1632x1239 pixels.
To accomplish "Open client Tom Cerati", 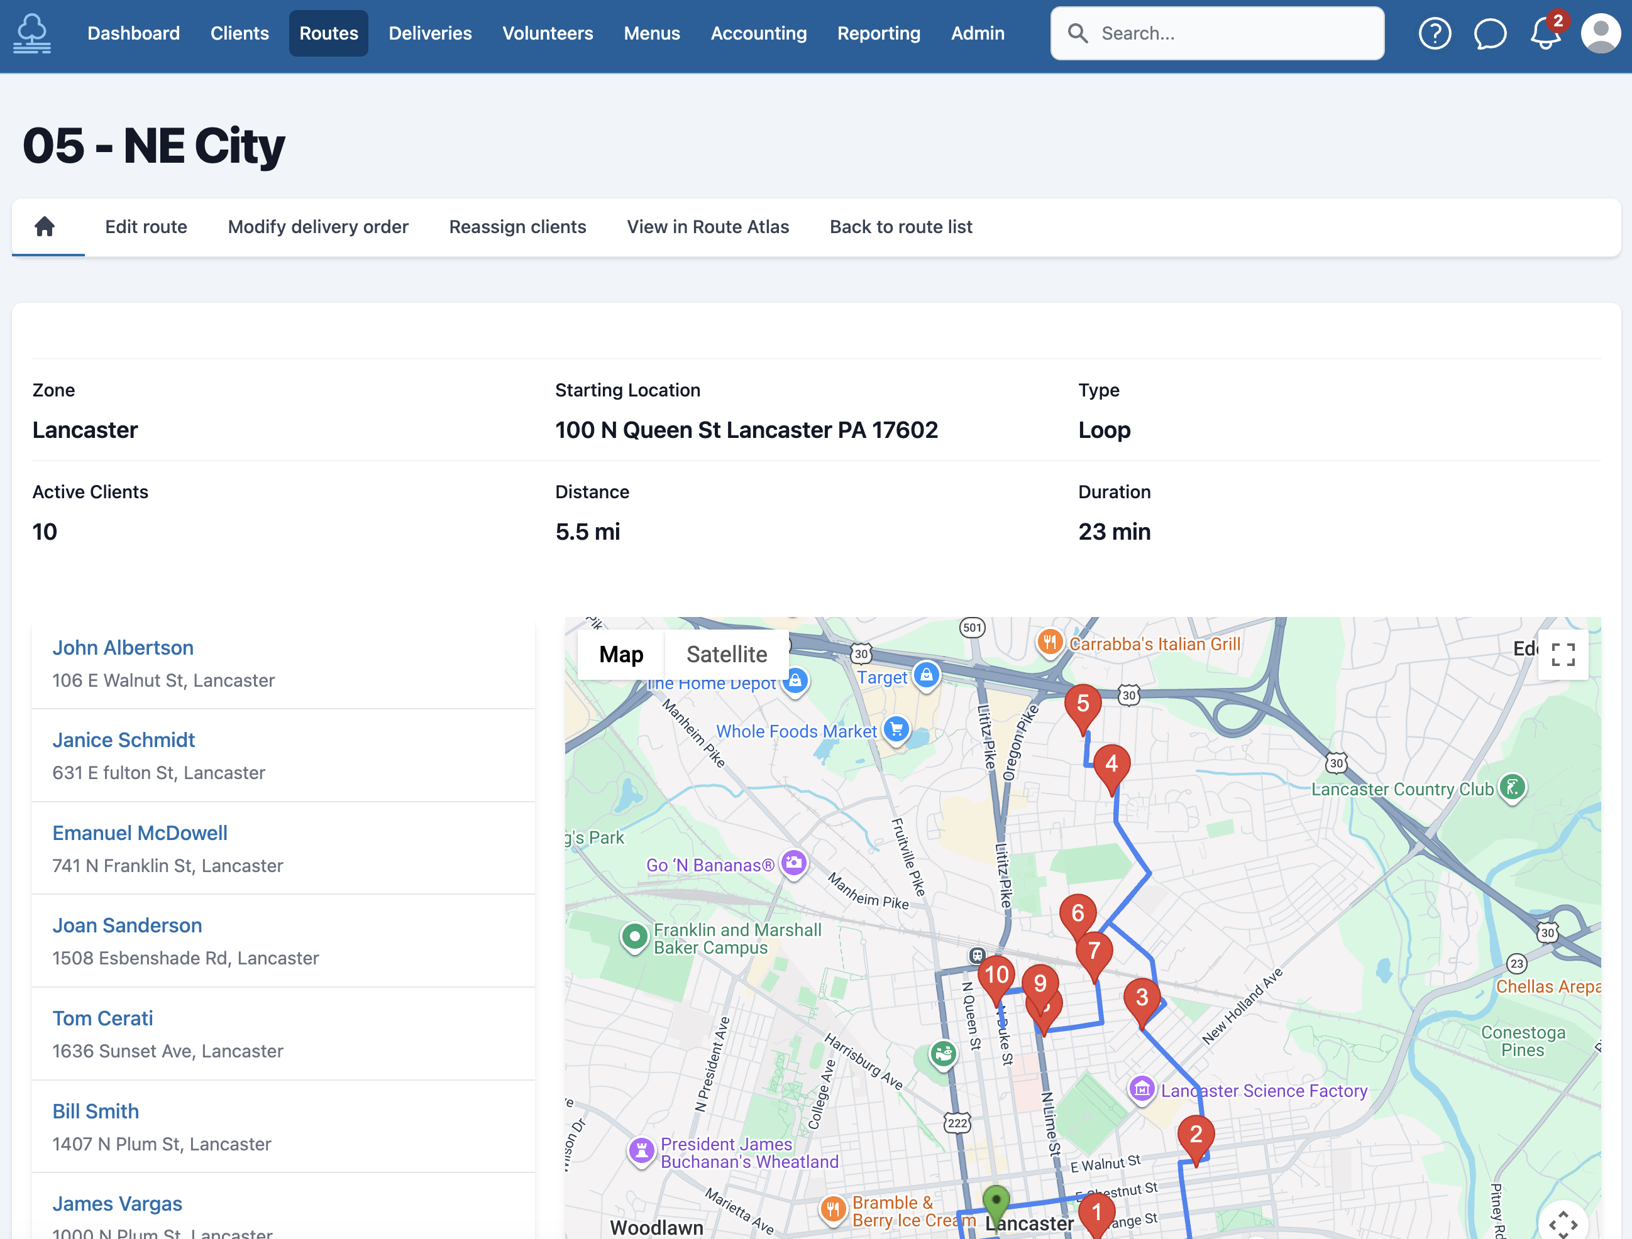I will point(102,1018).
